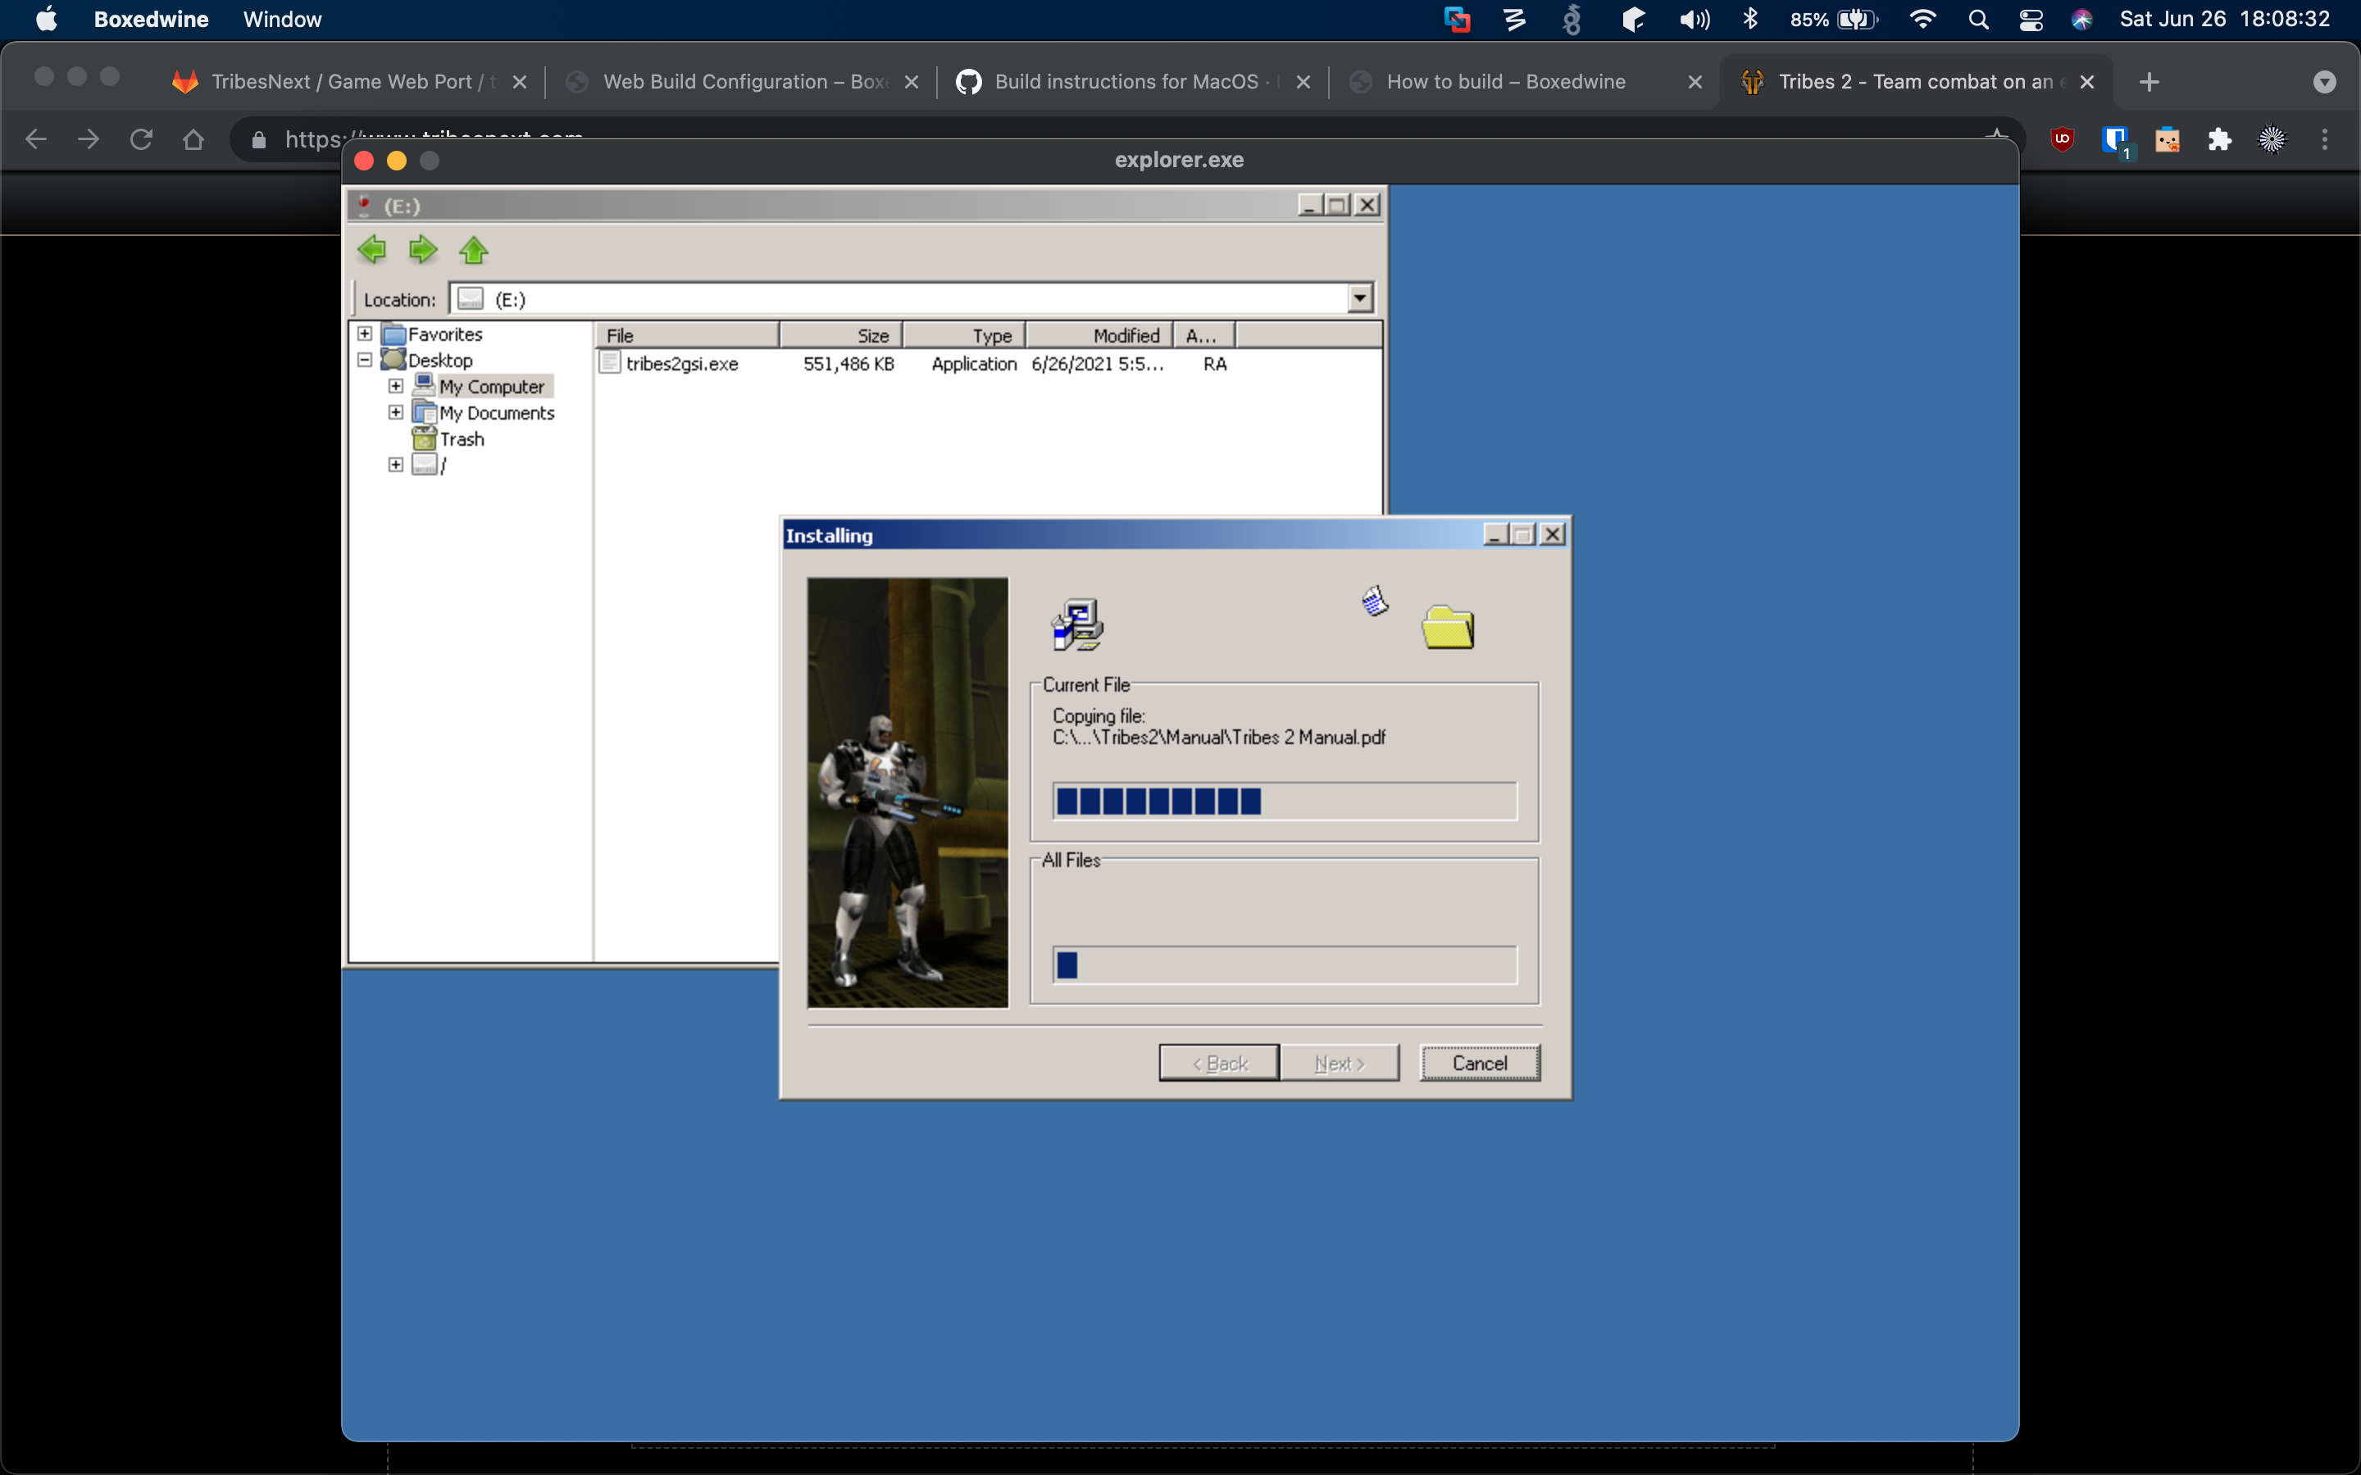Open the uBlock Origin extension icon
The image size is (2361, 1475).
click(x=2062, y=139)
